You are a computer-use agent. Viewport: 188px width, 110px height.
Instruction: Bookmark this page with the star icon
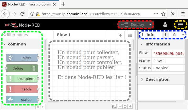tap(163, 14)
